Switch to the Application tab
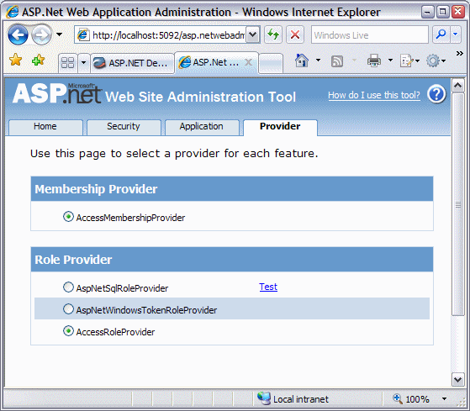 point(202,127)
